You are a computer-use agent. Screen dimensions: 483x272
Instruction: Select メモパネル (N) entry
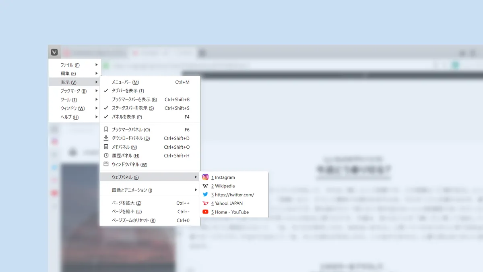(150, 147)
